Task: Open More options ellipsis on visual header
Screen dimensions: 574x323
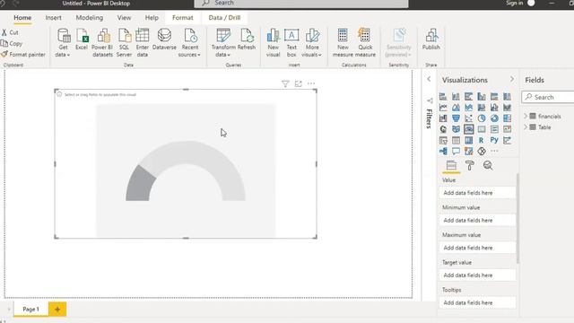Action: tap(311, 83)
